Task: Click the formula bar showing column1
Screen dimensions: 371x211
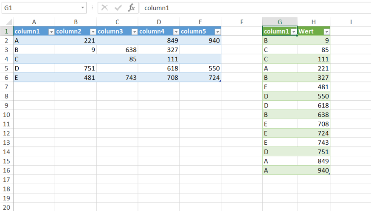Action: pos(255,8)
